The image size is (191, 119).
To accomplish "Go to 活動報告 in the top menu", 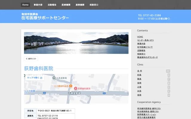I will [52, 5].
